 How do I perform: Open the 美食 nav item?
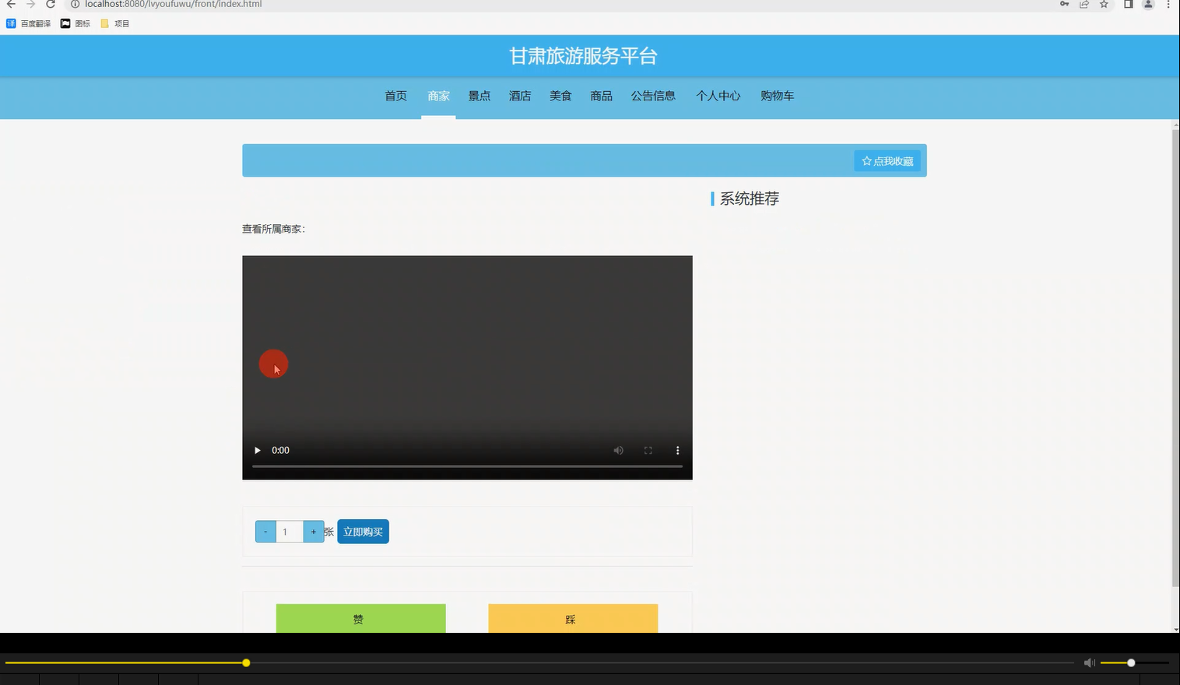point(560,96)
